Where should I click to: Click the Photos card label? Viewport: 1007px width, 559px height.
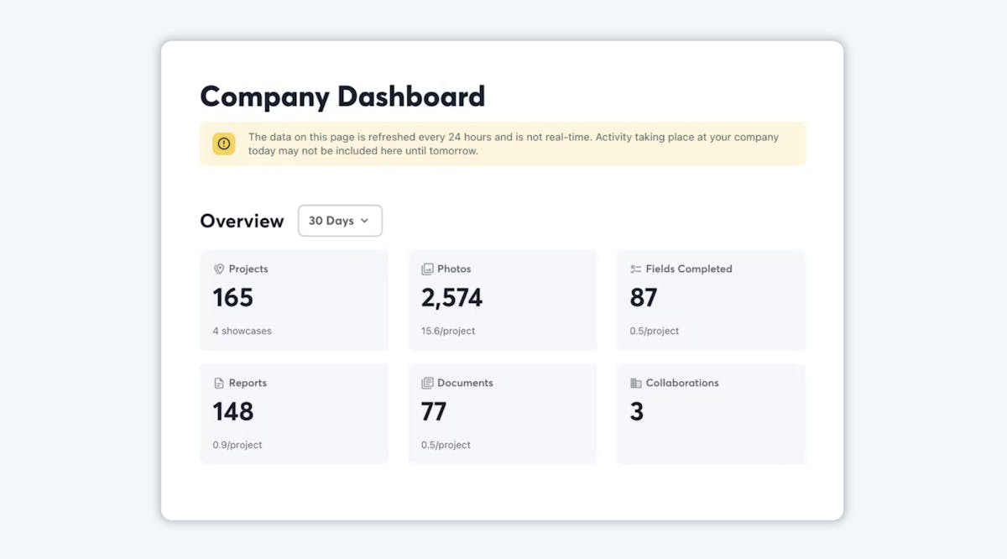coord(454,269)
